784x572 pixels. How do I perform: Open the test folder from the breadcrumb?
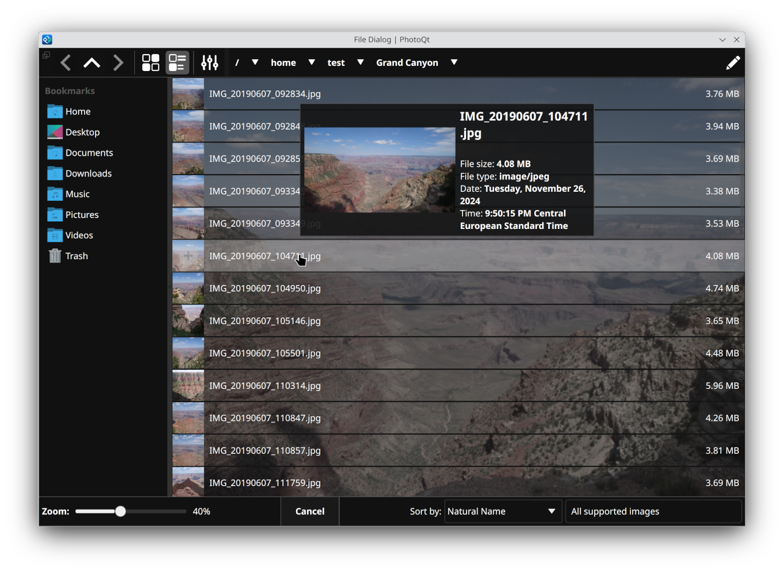[x=336, y=62]
